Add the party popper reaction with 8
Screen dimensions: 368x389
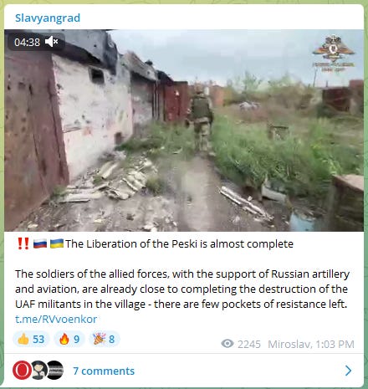coord(105,339)
